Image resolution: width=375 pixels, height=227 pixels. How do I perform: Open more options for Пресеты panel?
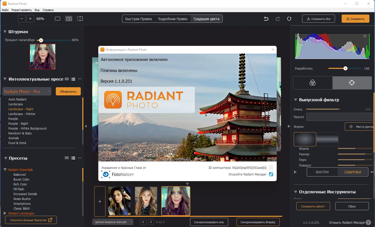tap(80, 158)
